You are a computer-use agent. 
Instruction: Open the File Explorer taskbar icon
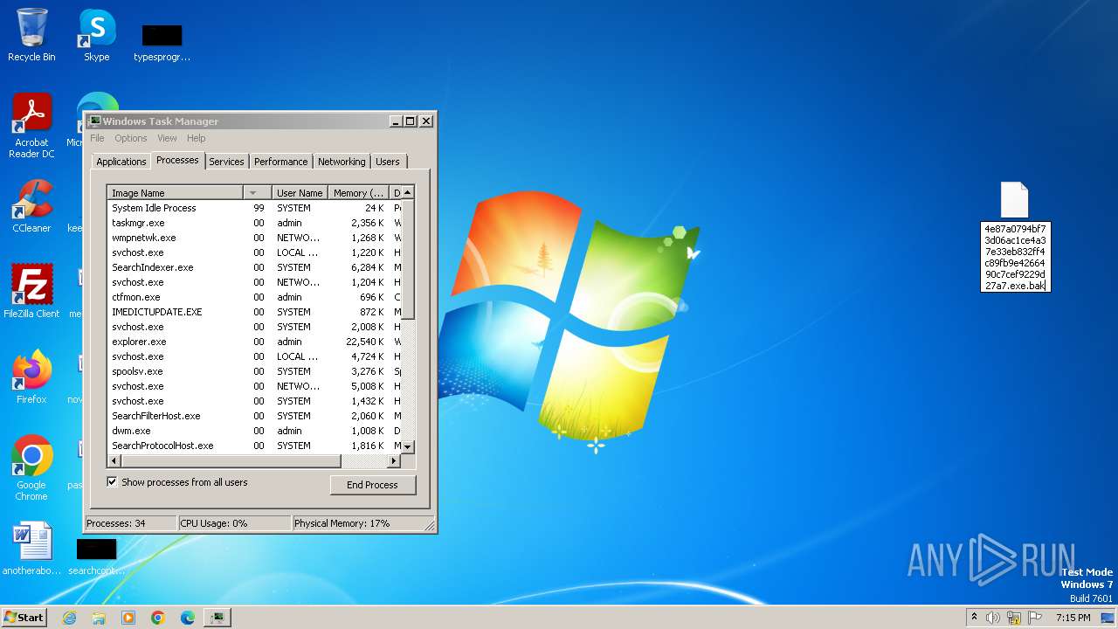(x=99, y=618)
